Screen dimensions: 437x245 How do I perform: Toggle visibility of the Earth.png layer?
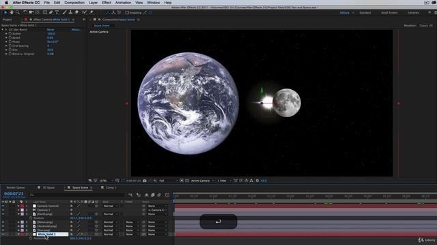click(3, 214)
